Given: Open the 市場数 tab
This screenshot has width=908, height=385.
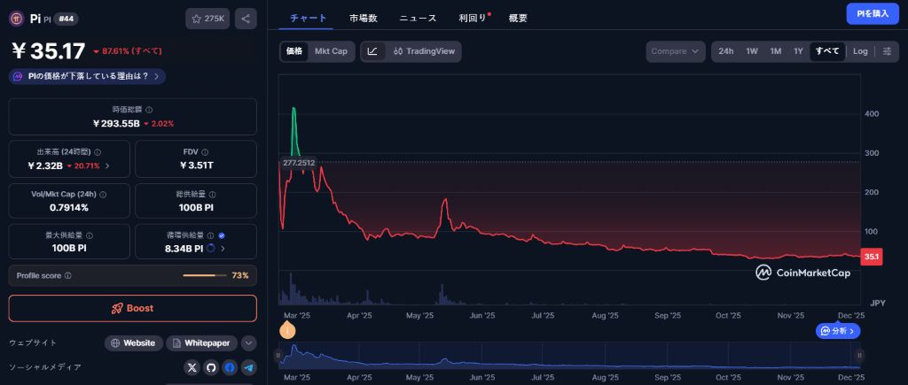Looking at the screenshot, I should pos(363,19).
